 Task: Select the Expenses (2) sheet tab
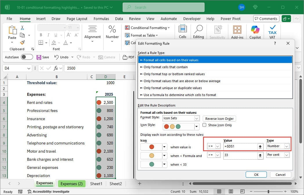[72, 184]
